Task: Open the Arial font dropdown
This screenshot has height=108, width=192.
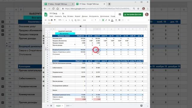Action: pos(88,20)
